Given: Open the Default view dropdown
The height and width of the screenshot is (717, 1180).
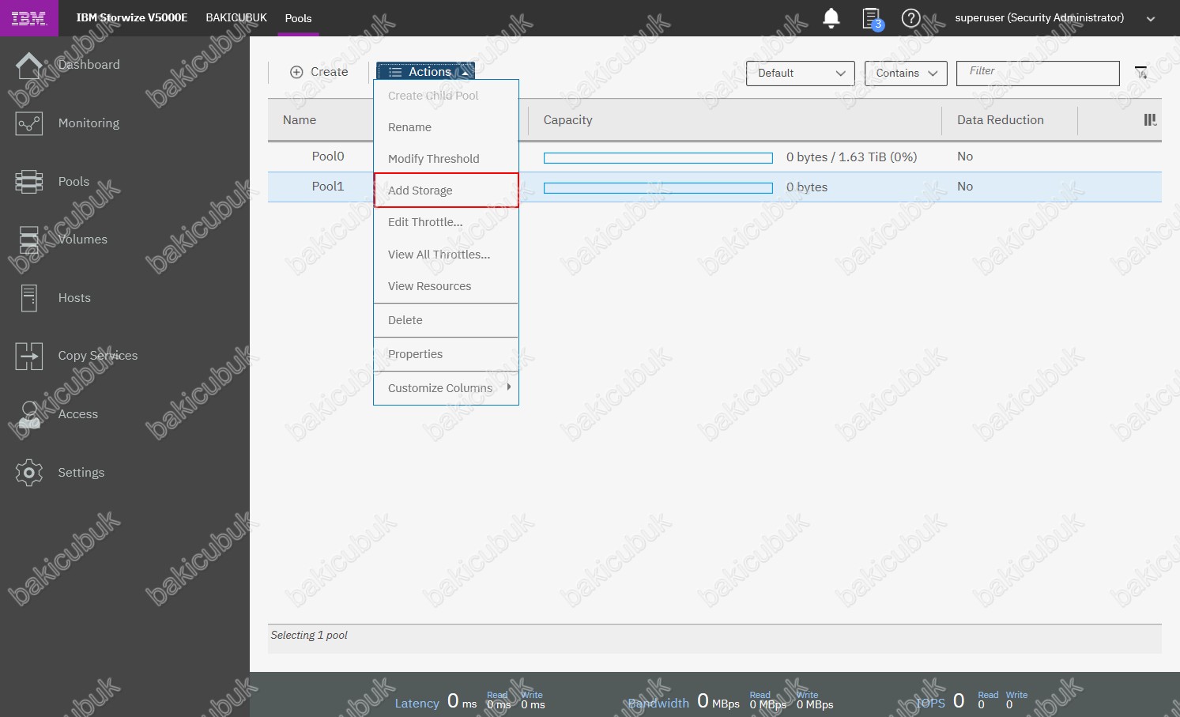Looking at the screenshot, I should 800,73.
